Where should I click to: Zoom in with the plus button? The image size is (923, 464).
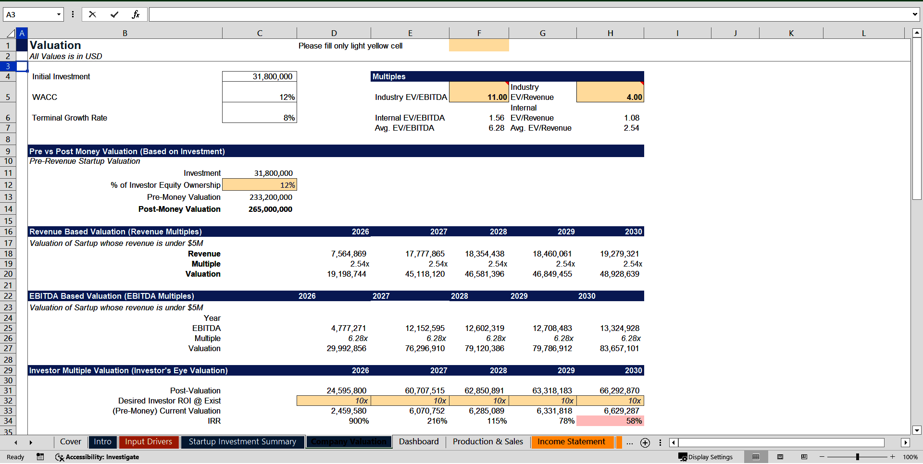893,457
